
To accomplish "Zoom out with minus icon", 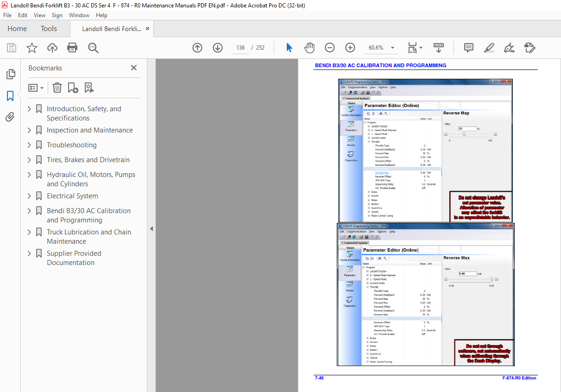I will pyautogui.click(x=329, y=48).
